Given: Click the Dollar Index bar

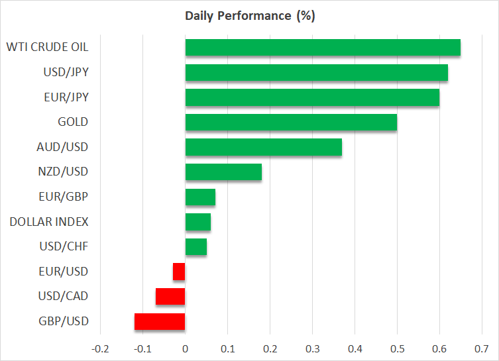Looking at the screenshot, I should (x=198, y=222).
